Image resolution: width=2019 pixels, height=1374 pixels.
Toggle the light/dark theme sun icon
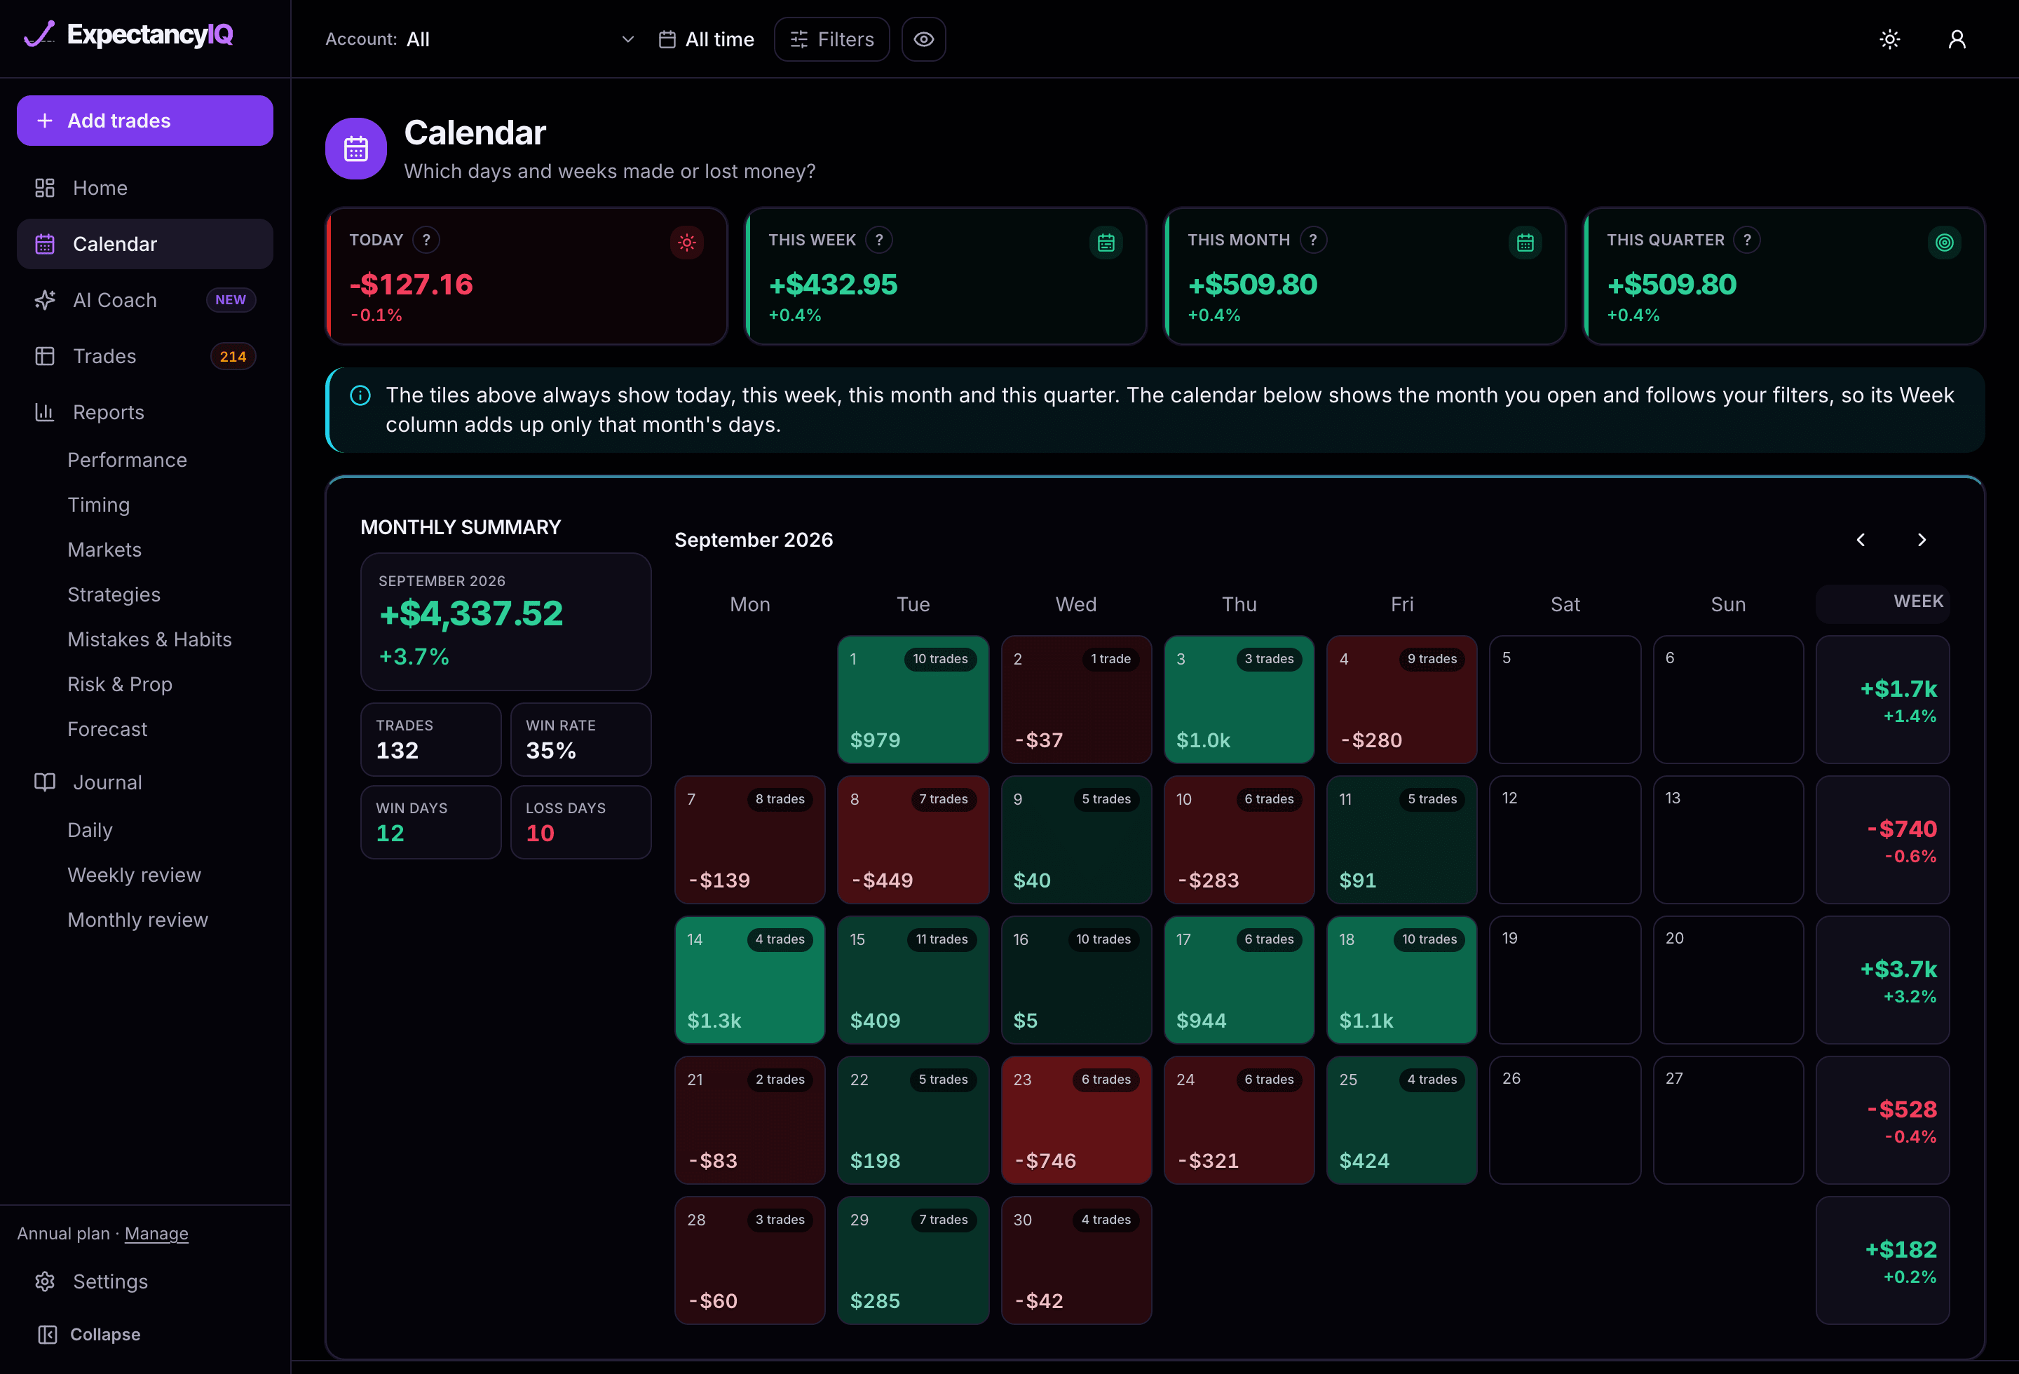(1889, 39)
